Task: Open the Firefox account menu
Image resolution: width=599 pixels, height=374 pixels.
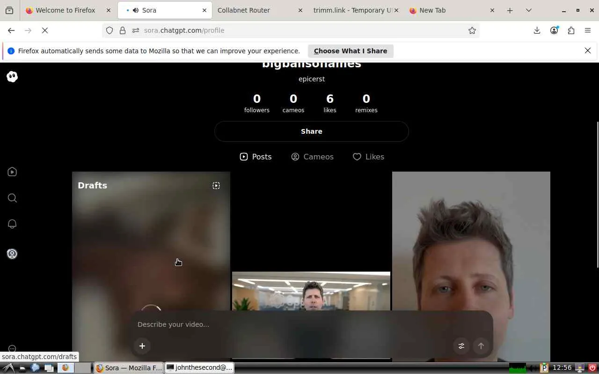Action: click(554, 30)
